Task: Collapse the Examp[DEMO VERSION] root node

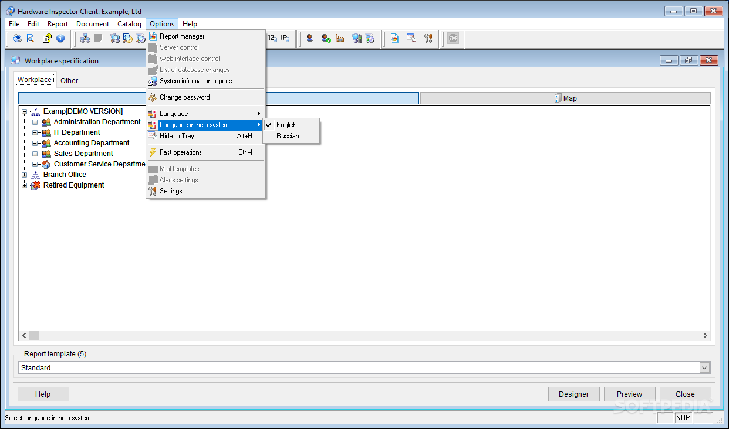Action: click(25, 111)
